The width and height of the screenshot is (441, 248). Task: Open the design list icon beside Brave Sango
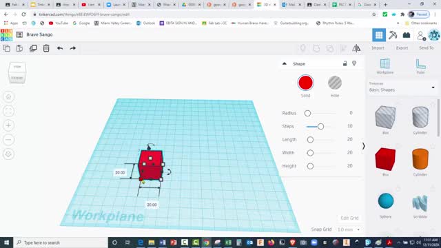[x=19, y=34]
